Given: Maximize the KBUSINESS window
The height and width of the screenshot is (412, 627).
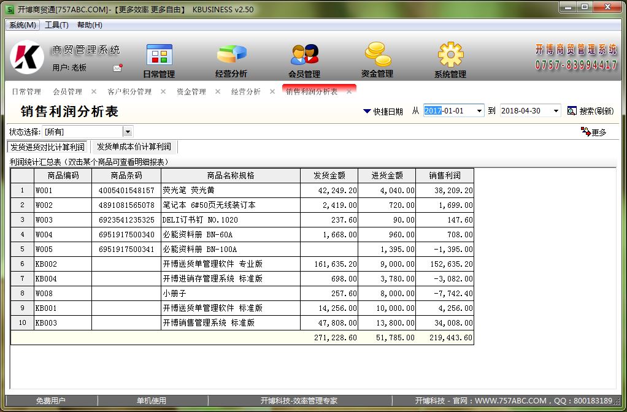Looking at the screenshot, I should 585,7.
